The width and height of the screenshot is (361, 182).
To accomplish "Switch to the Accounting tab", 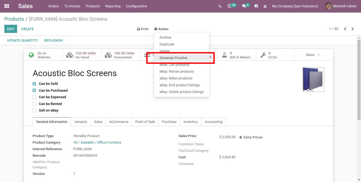I will coord(214,122).
